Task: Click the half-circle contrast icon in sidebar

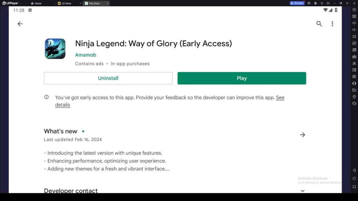Action: pyautogui.click(x=354, y=83)
